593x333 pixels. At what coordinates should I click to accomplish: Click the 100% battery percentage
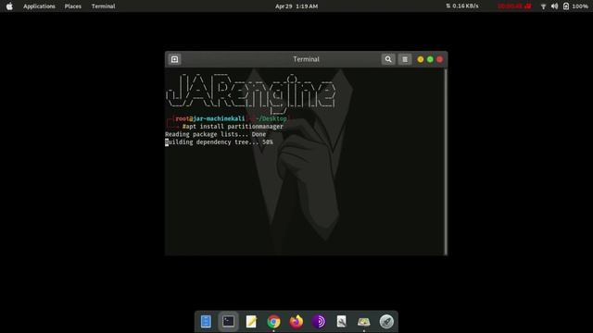tap(580, 6)
